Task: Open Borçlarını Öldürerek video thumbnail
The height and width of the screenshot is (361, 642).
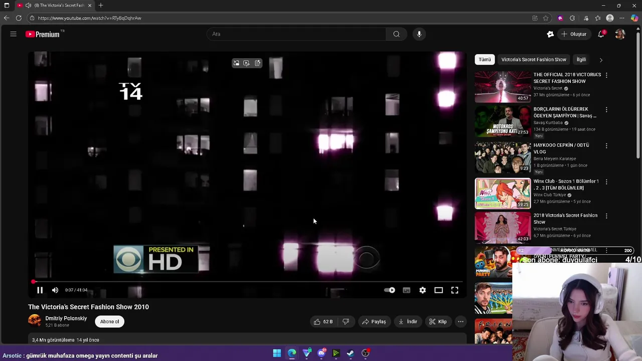Action: click(x=503, y=121)
